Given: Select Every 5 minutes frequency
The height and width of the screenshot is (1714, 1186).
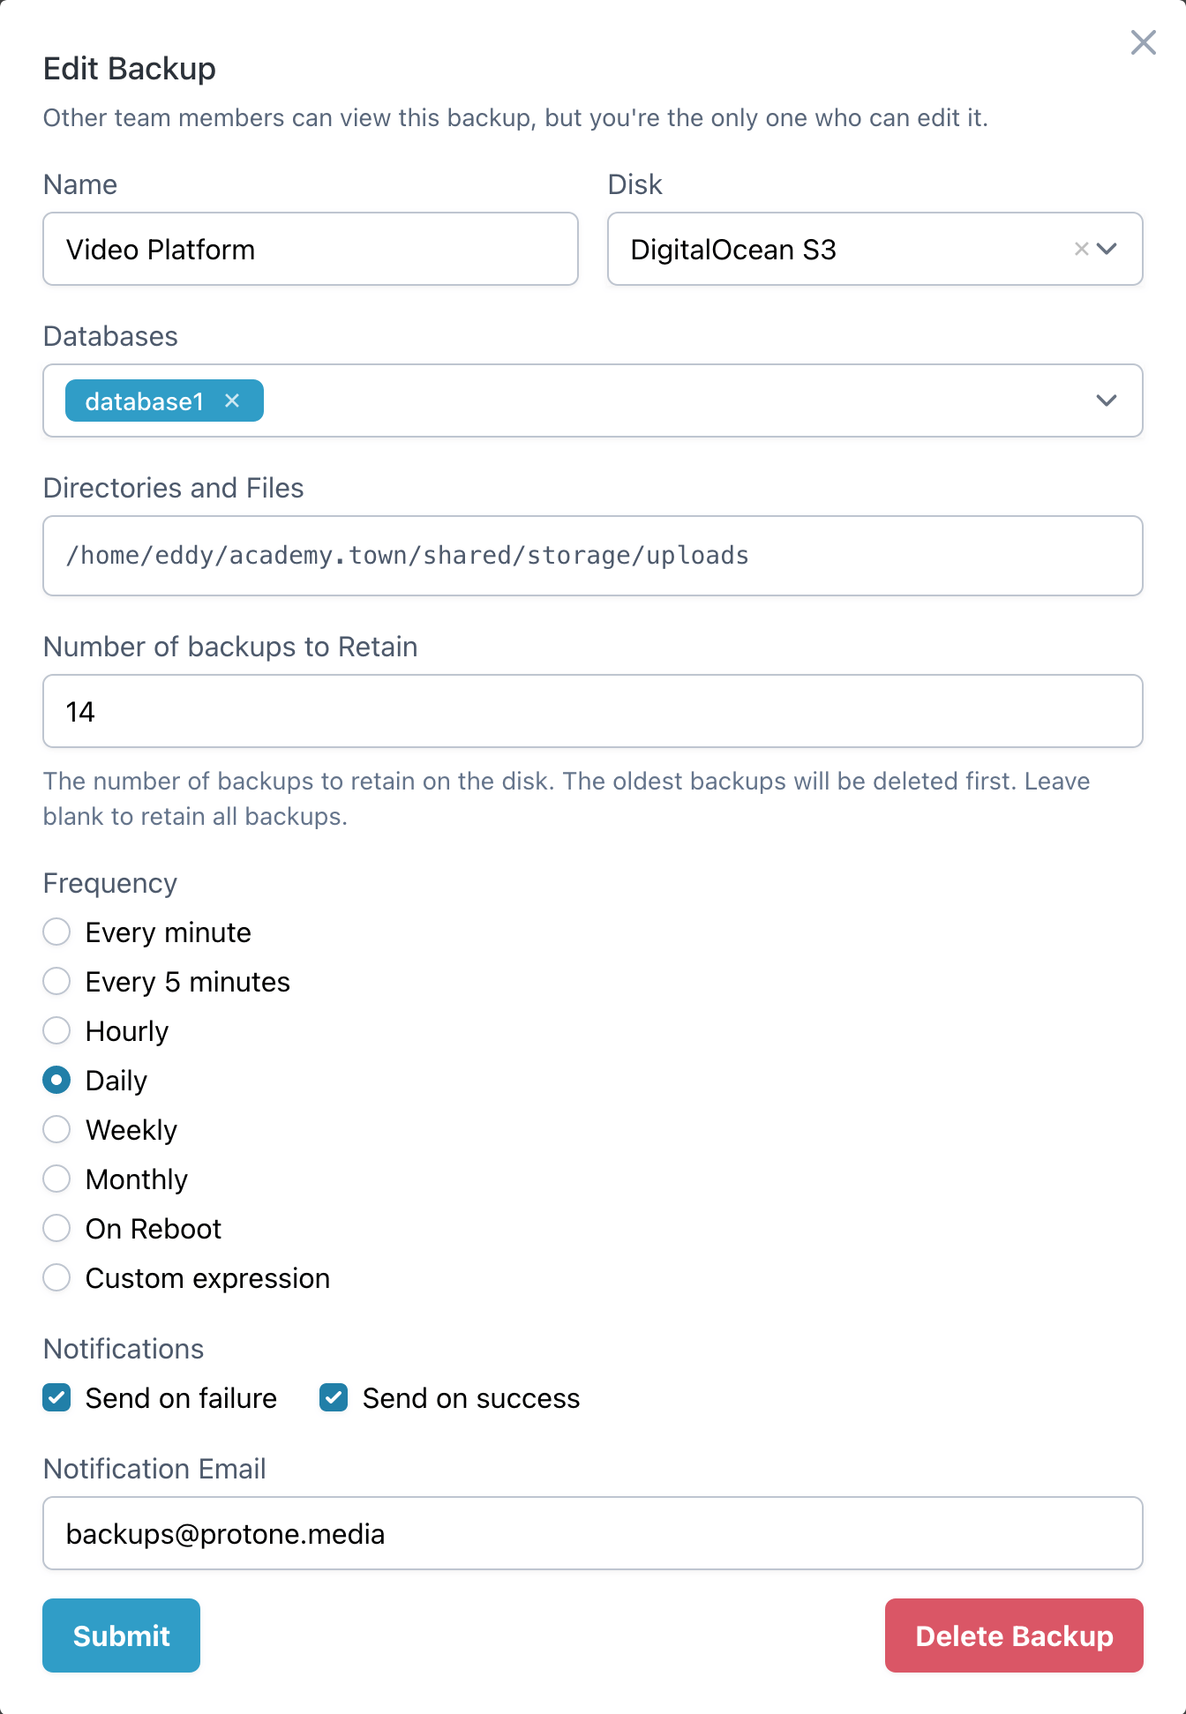Looking at the screenshot, I should (x=56, y=981).
